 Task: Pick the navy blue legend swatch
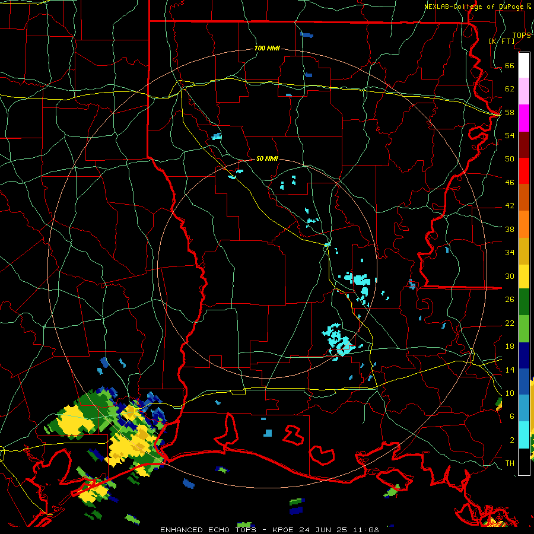524,355
